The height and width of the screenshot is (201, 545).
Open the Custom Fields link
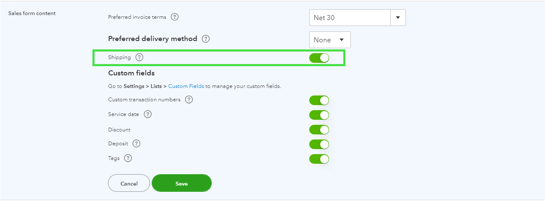click(x=186, y=86)
